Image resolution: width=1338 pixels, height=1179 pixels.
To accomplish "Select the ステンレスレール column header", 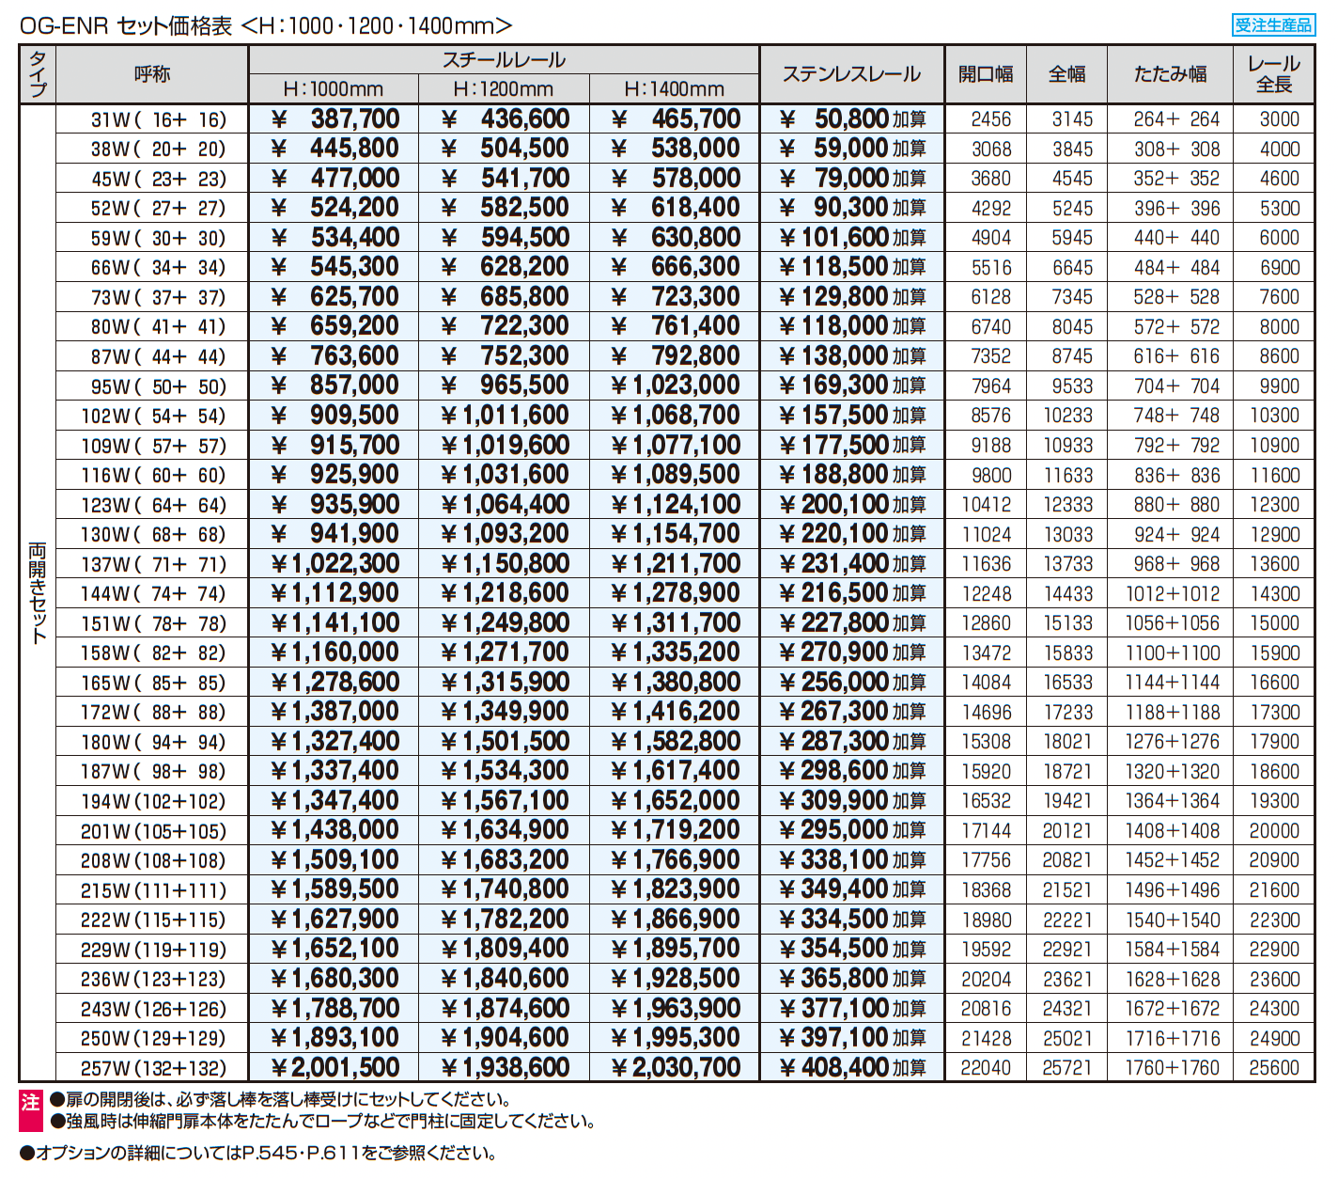I will [851, 74].
